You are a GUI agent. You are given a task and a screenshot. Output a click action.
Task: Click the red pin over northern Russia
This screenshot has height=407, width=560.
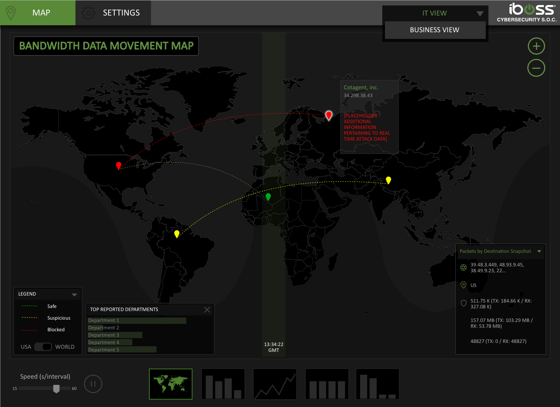pyautogui.click(x=329, y=115)
